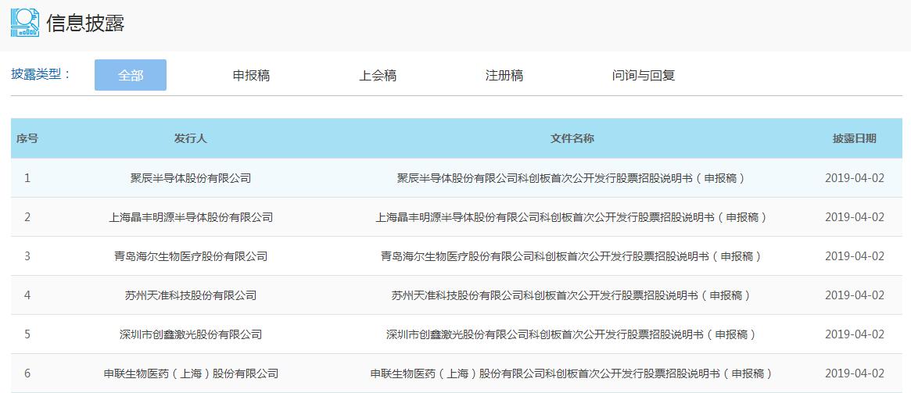Click issuer name 深圳市创鑫激光股份有限公司
911x393 pixels.
[x=191, y=334]
